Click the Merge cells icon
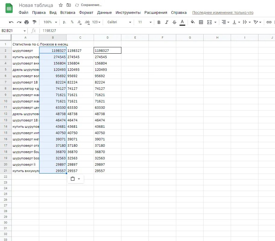Viewport: 275px width, 241px height. (x=209, y=22)
